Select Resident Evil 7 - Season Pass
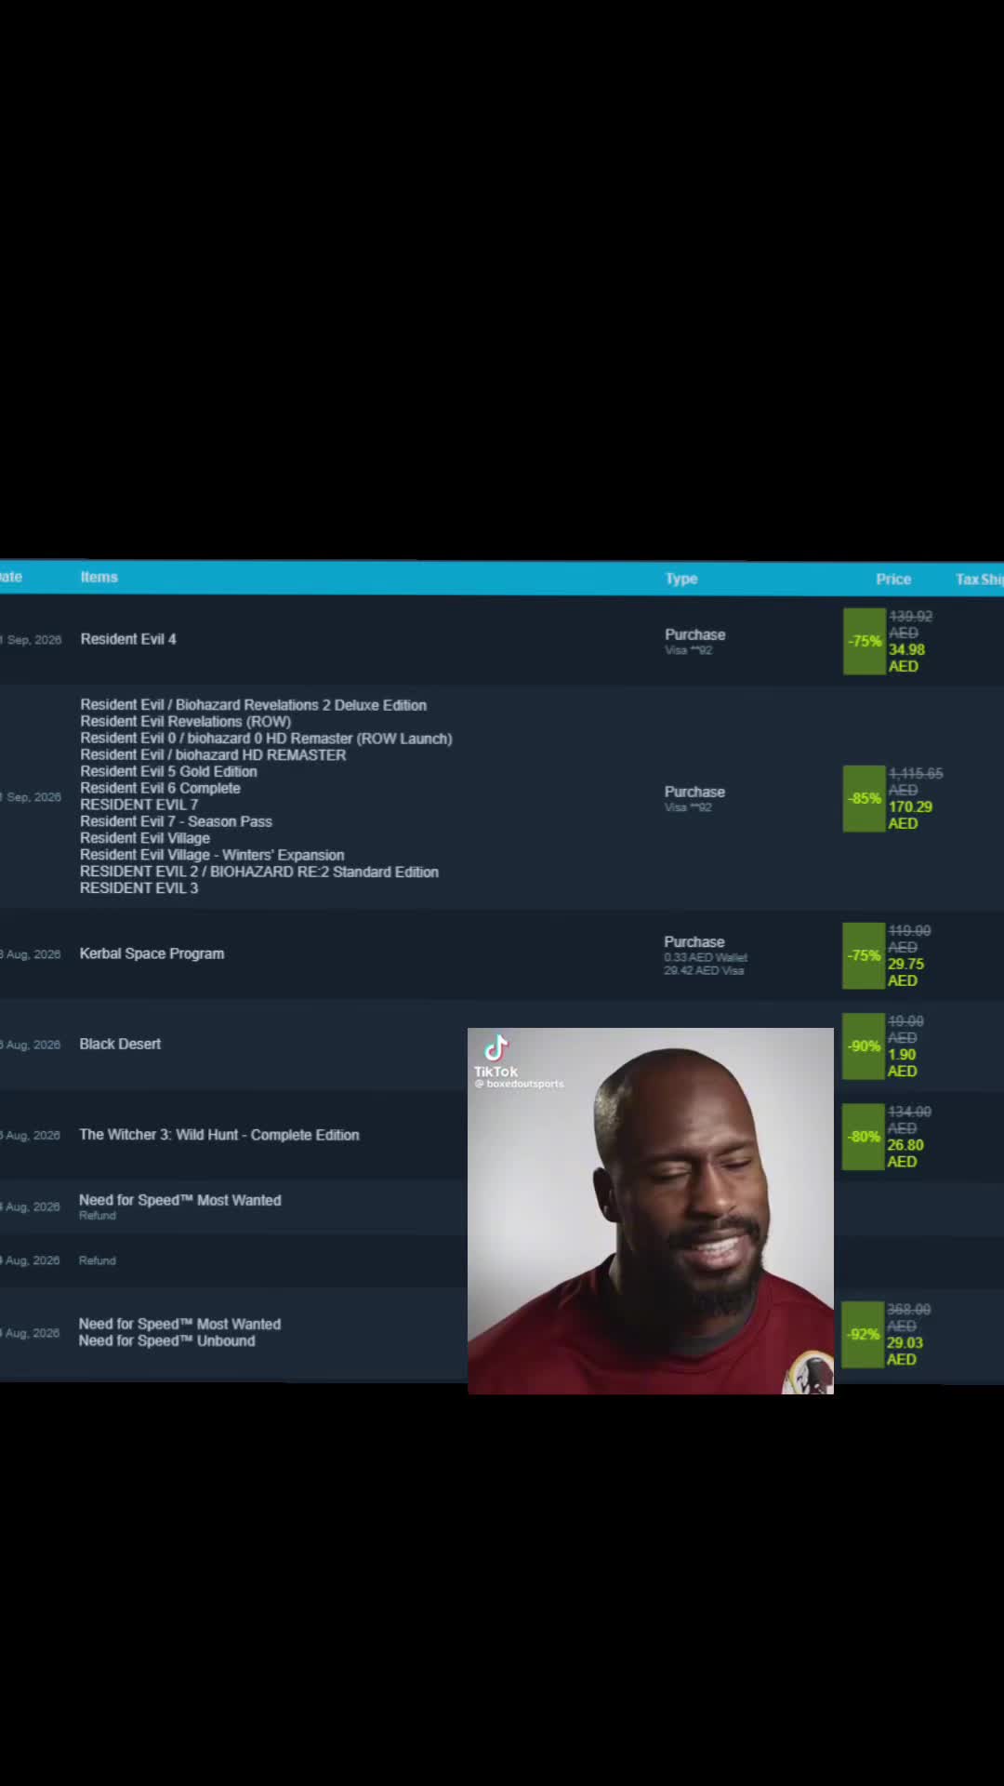The height and width of the screenshot is (1786, 1004). pos(176,822)
